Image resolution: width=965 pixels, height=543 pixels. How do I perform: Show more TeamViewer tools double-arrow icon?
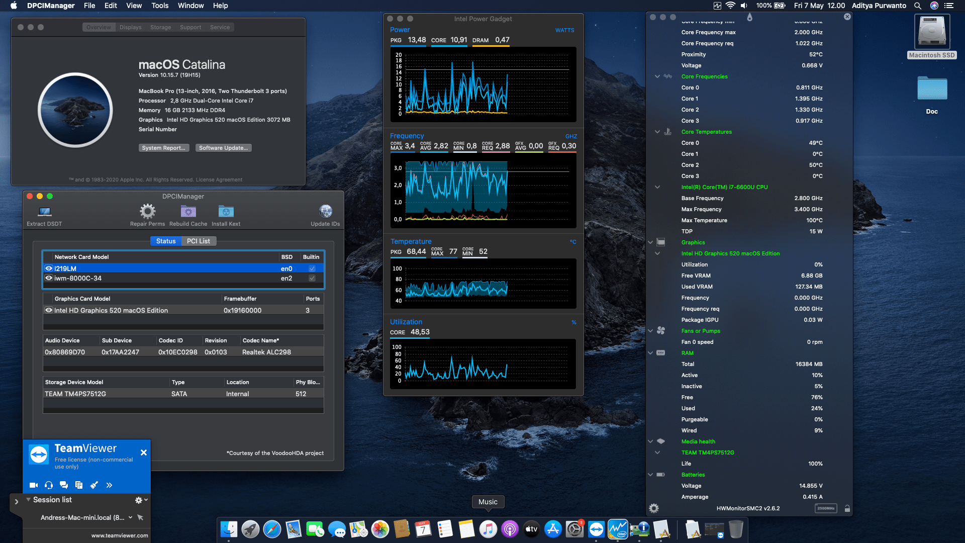pyautogui.click(x=109, y=485)
